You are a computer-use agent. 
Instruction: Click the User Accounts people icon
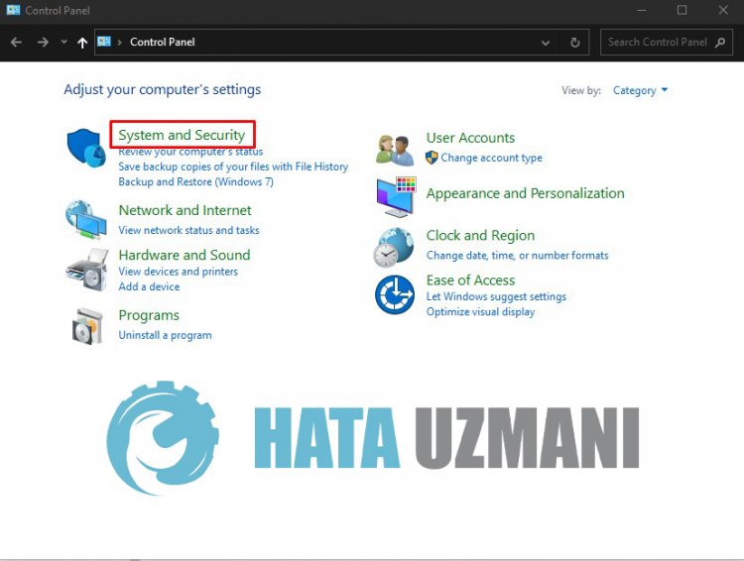coord(395,149)
